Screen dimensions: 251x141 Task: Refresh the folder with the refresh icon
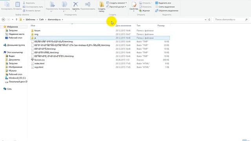coord(209,20)
